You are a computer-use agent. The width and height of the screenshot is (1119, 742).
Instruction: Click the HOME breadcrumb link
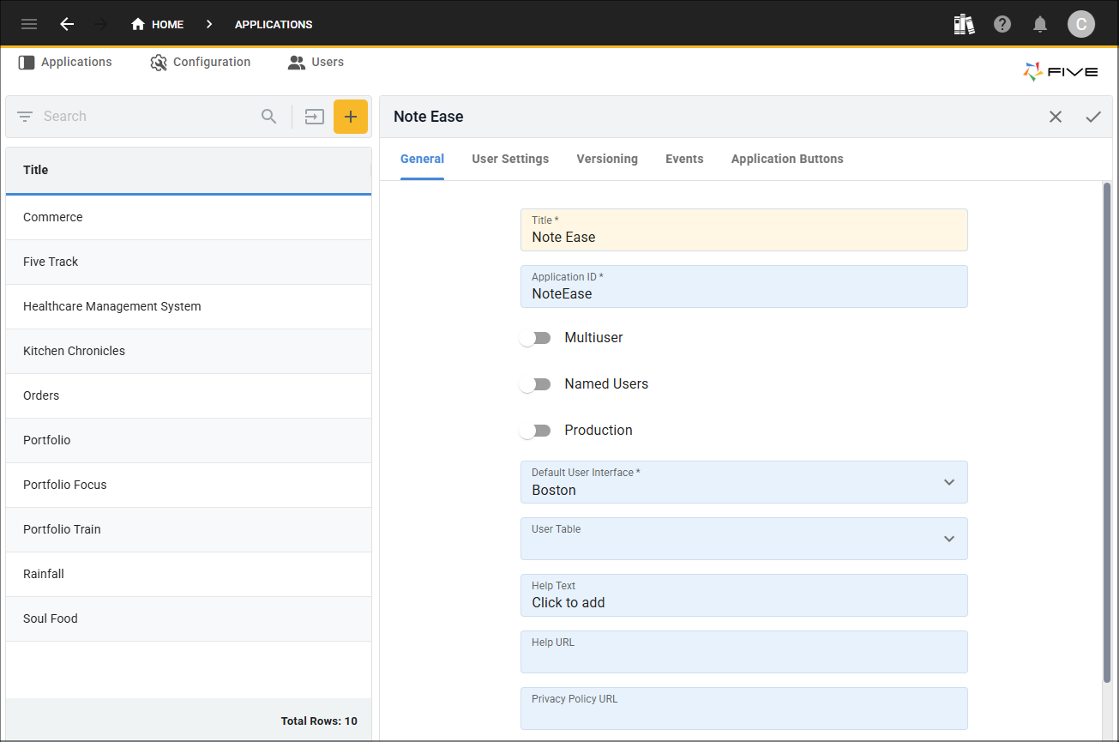coord(158,24)
